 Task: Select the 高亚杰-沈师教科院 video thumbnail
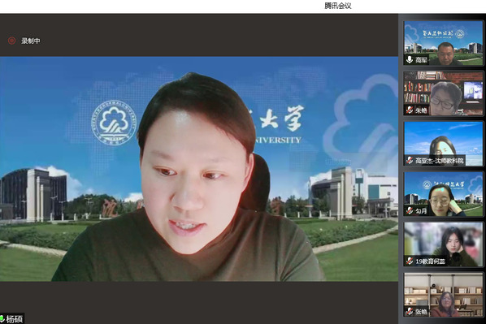click(x=444, y=144)
